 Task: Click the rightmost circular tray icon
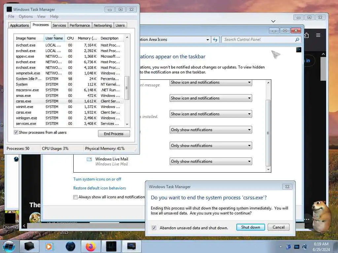[305, 247]
